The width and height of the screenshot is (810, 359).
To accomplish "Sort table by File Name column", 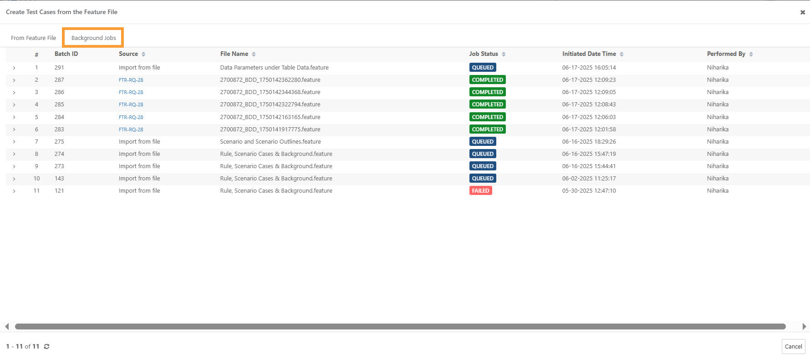I will point(254,54).
